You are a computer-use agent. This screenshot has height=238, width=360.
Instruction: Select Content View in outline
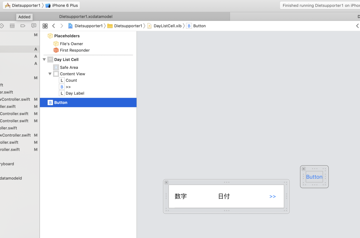tap(72, 74)
